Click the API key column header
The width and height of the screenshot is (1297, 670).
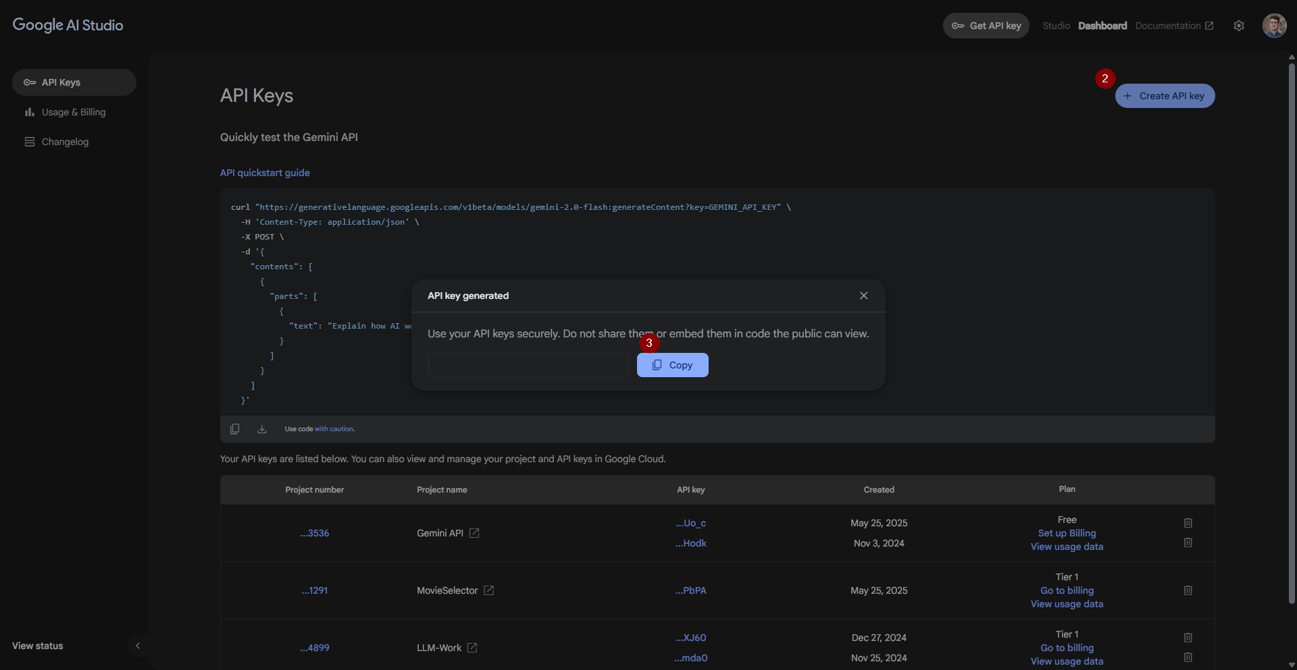click(x=691, y=490)
